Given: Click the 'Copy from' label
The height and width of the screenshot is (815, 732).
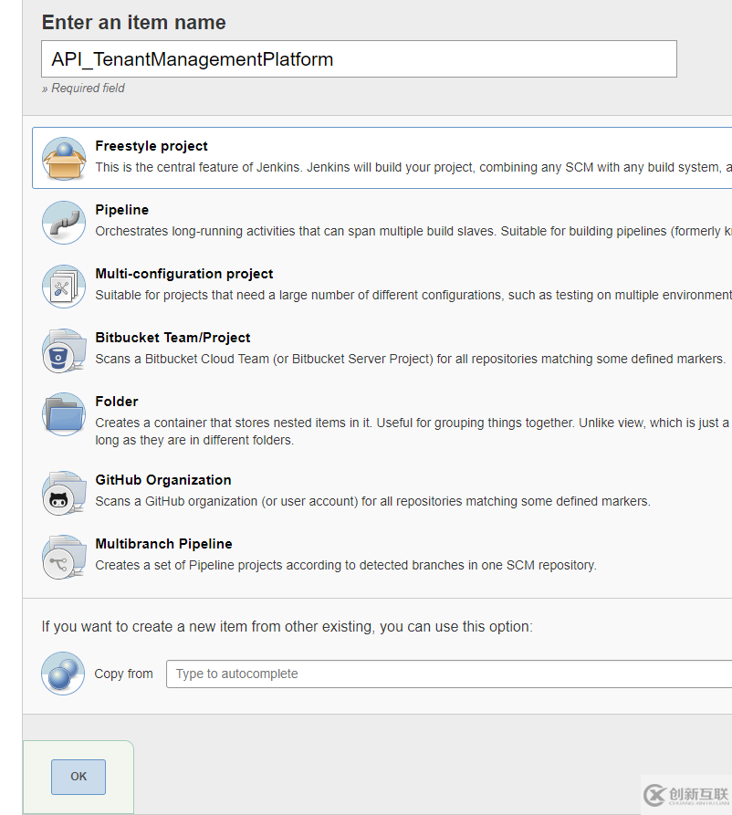Looking at the screenshot, I should [124, 674].
